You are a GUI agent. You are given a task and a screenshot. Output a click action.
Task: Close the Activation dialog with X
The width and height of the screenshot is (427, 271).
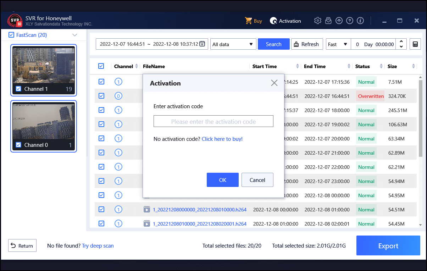click(274, 83)
